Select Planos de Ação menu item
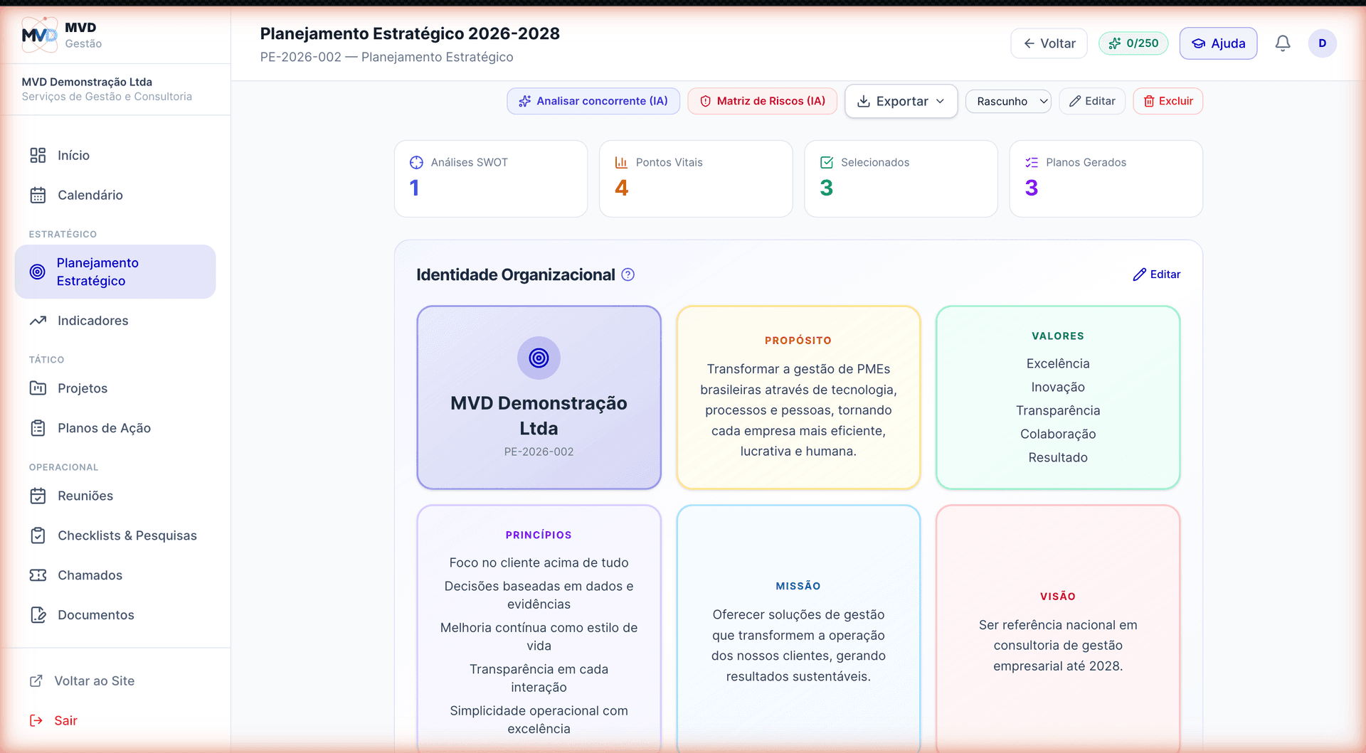Screen dimensions: 1366x753 pyautogui.click(x=115, y=428)
